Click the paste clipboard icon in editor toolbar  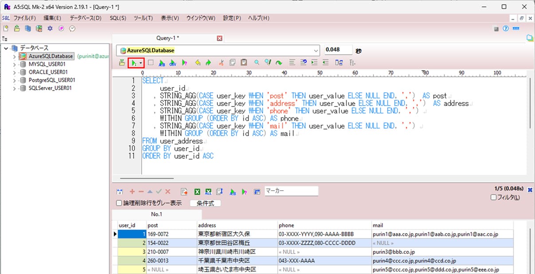point(243,63)
